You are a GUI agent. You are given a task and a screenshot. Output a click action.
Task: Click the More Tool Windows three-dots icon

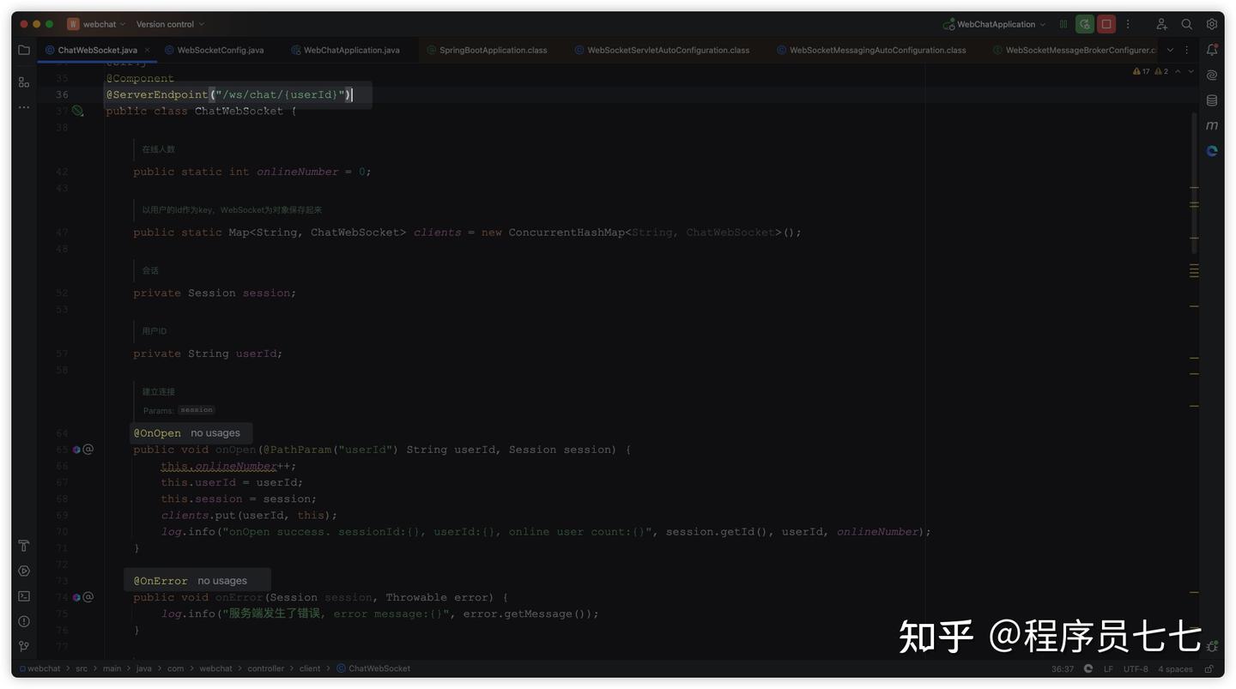pyautogui.click(x=23, y=106)
